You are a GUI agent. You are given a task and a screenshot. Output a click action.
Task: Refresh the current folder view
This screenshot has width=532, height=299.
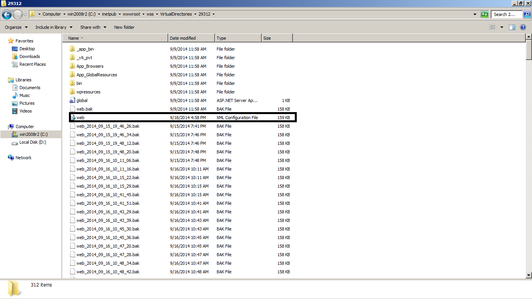coord(484,14)
